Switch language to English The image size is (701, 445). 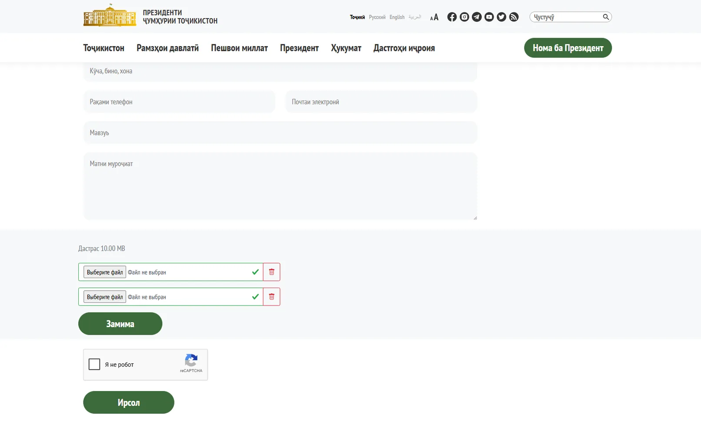pos(397,17)
